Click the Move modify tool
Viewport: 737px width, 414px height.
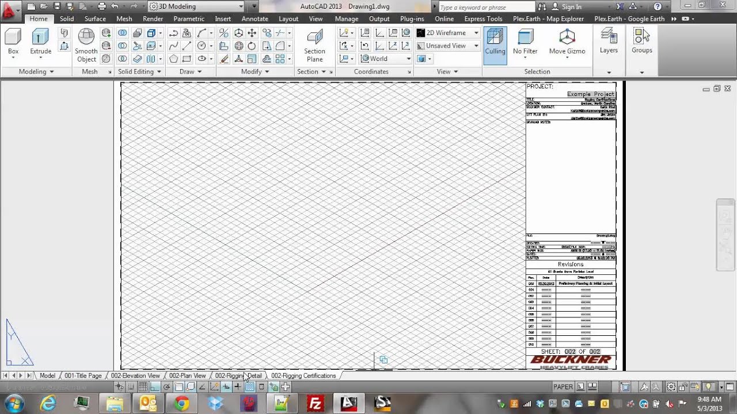click(252, 33)
